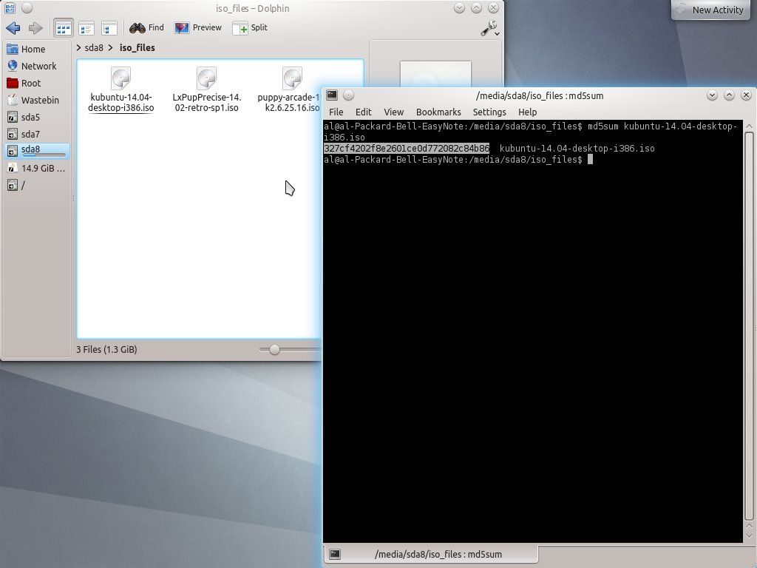Click the Konsole scrollbar up arrow

click(x=750, y=126)
